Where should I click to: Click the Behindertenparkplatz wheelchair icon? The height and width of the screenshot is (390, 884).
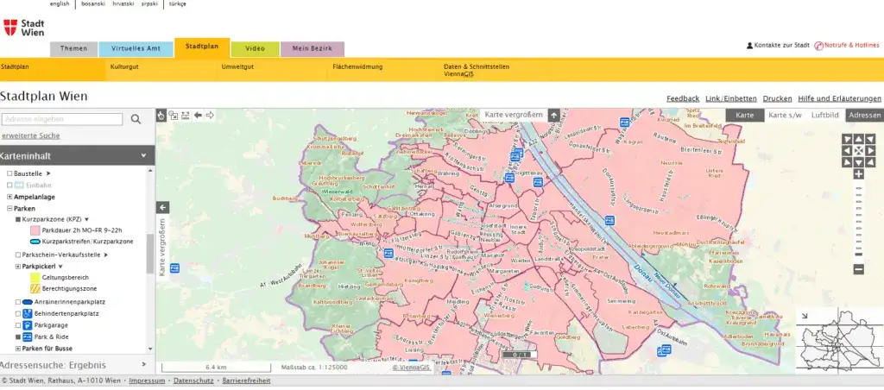27,313
